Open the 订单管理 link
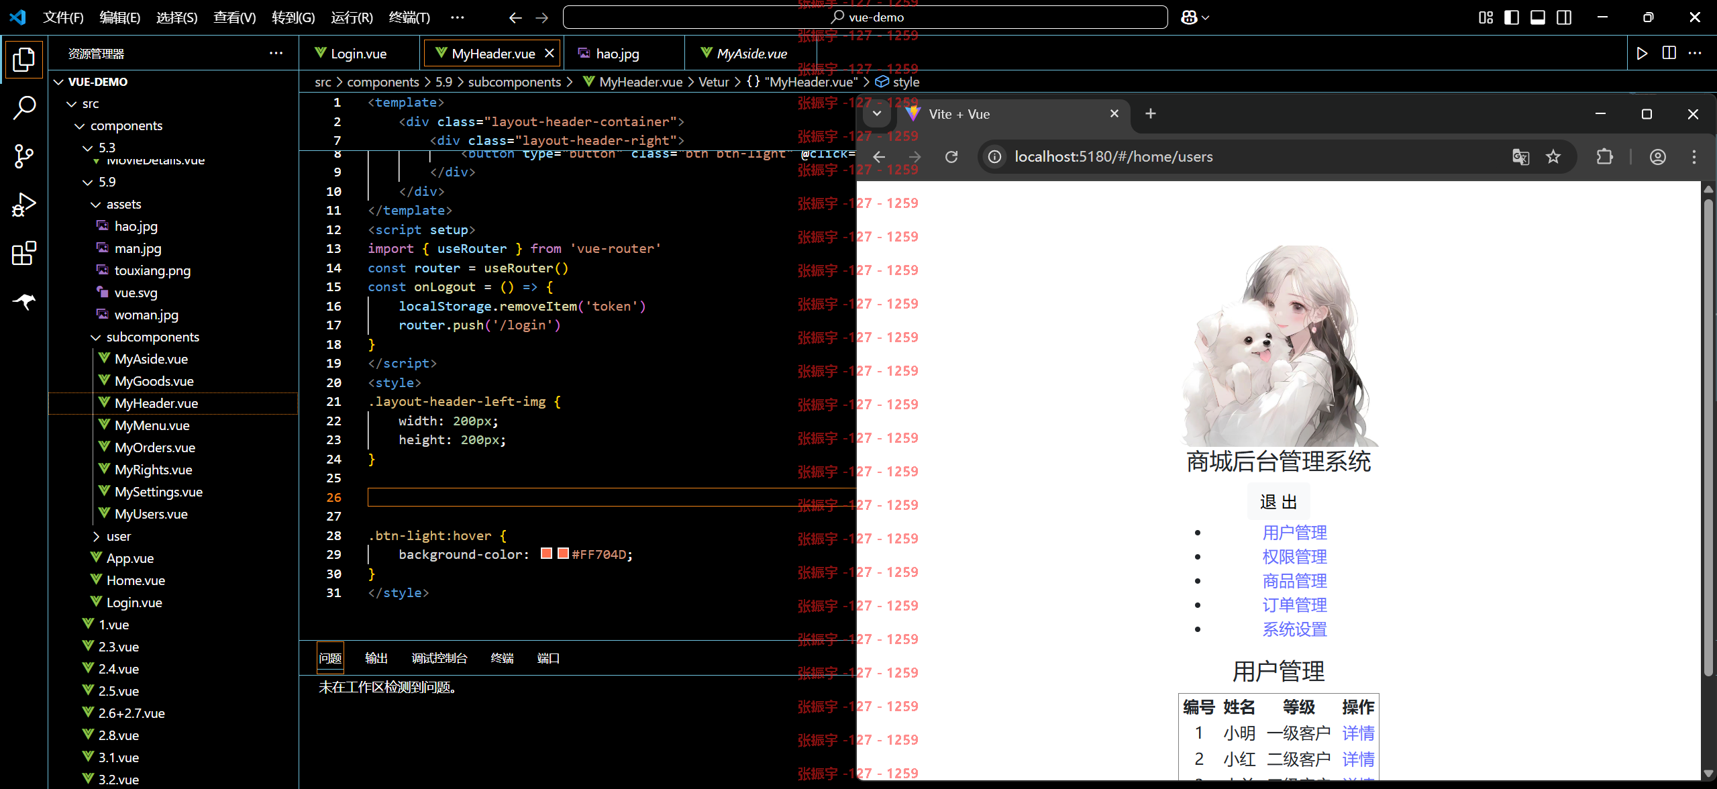The image size is (1717, 789). pyautogui.click(x=1294, y=605)
